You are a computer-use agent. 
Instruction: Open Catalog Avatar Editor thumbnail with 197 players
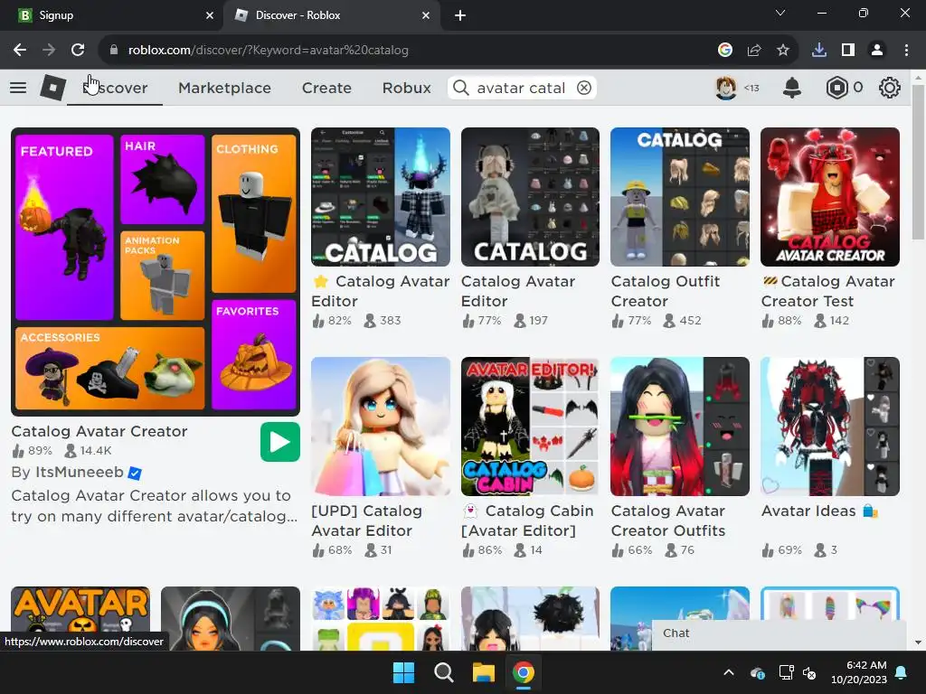pyautogui.click(x=530, y=197)
